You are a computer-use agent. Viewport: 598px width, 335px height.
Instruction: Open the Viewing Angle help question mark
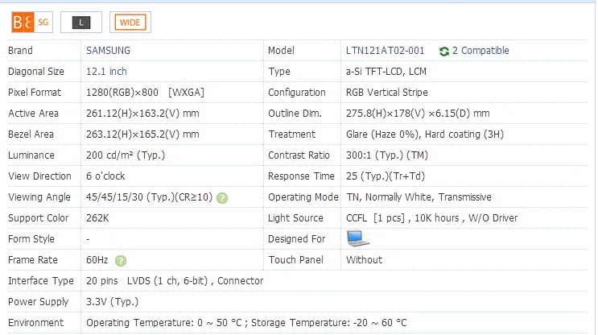(x=222, y=197)
